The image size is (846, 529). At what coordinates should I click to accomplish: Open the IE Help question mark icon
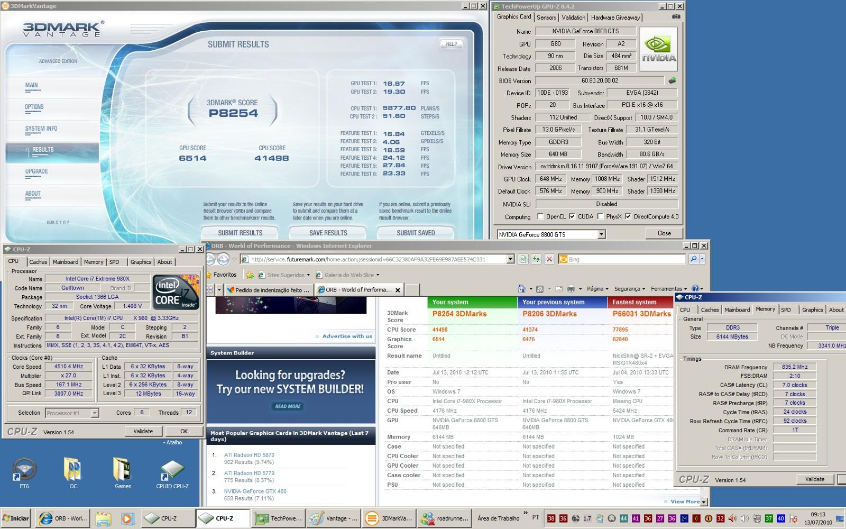(x=695, y=289)
